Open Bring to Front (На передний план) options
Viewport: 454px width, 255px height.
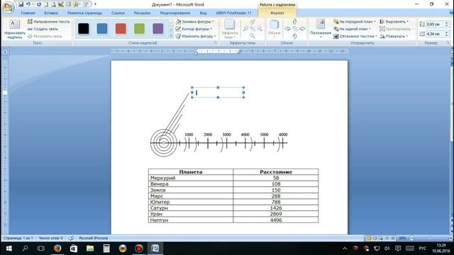click(x=355, y=22)
